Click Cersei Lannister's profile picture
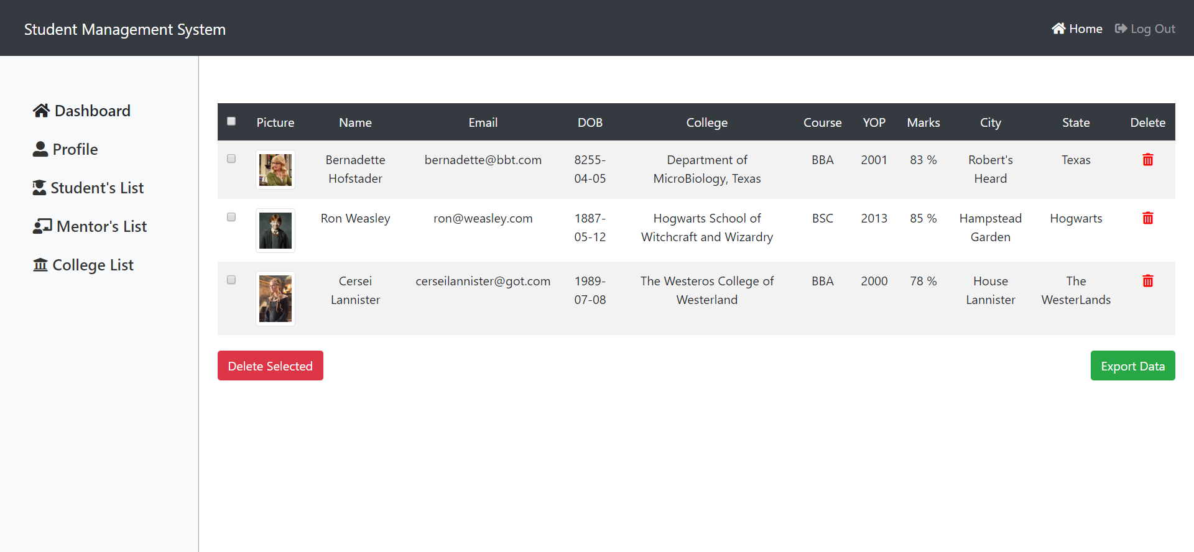The height and width of the screenshot is (552, 1194). click(275, 298)
